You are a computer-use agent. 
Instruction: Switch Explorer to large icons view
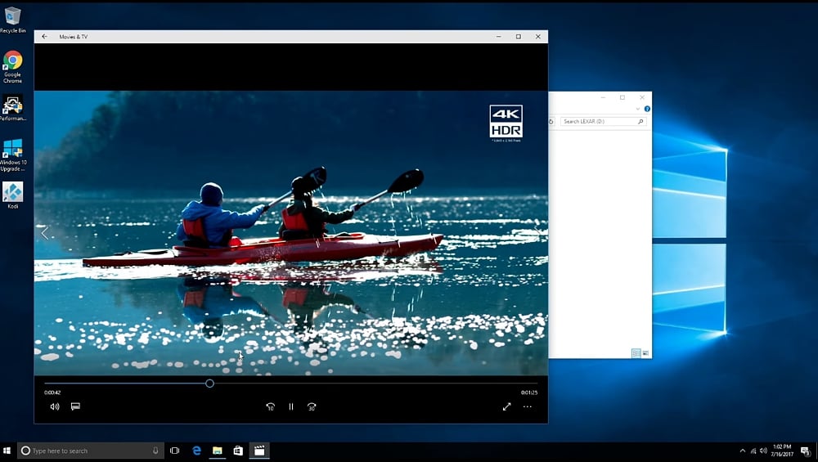pos(645,353)
